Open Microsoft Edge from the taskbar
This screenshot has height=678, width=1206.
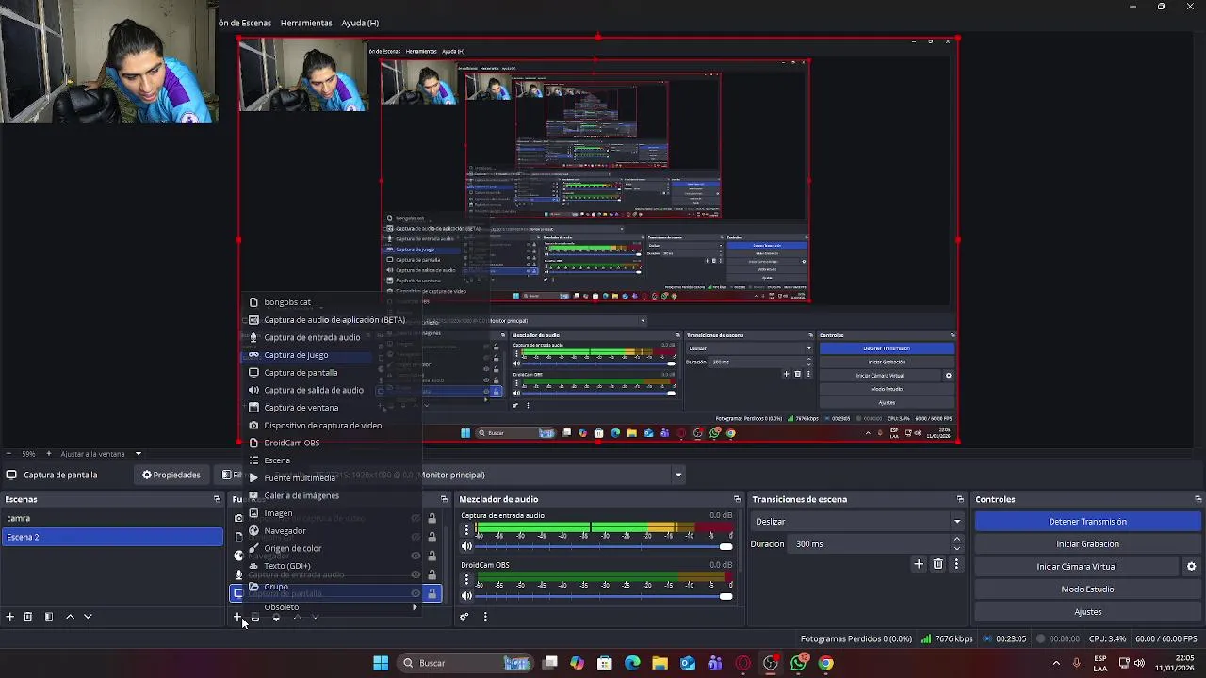tap(632, 663)
